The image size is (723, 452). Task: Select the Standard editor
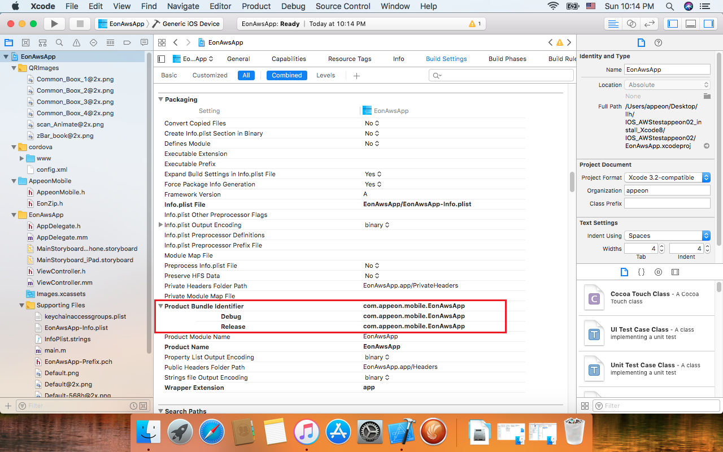click(612, 24)
